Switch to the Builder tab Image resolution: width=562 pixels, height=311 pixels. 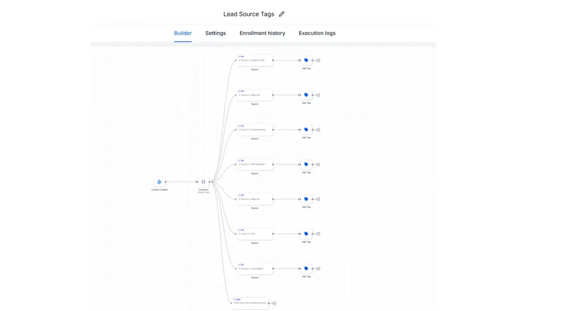[183, 33]
